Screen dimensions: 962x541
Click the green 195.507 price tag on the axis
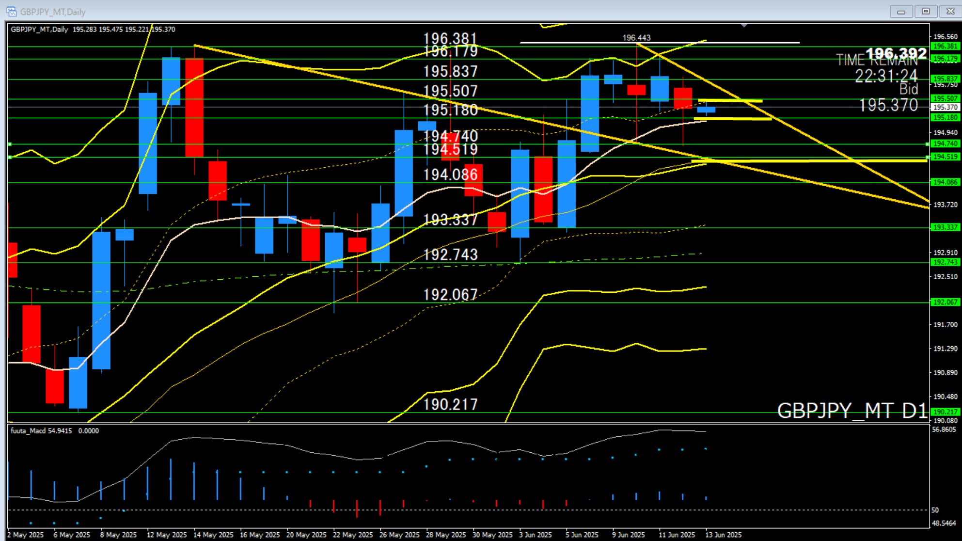[945, 98]
